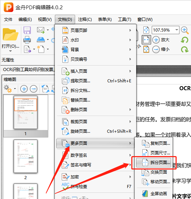Click the new document star icon
Image resolution: width=191 pixels, height=199 pixels.
pyautogui.click(x=41, y=49)
